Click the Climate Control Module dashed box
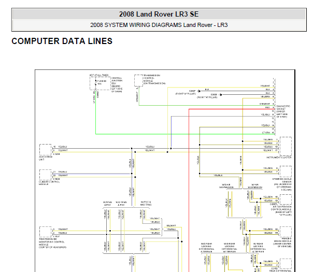 pos(45,175)
